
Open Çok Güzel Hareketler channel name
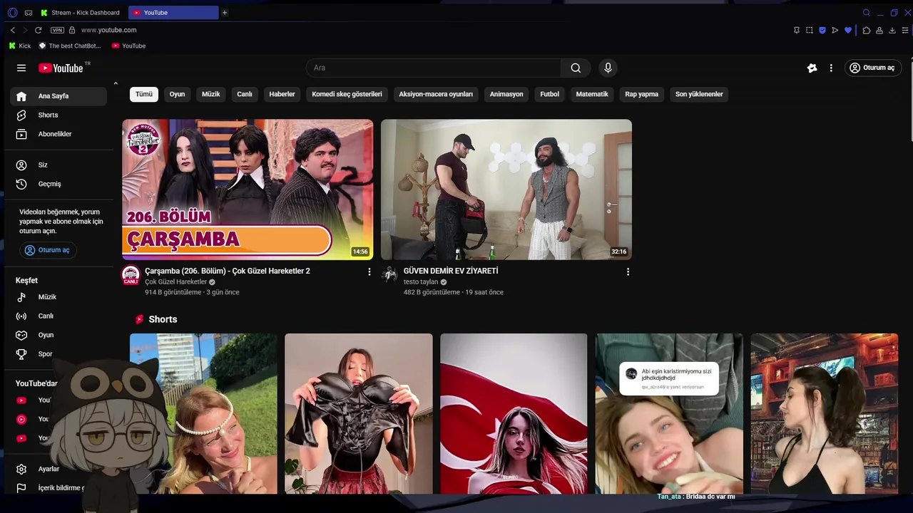175,282
